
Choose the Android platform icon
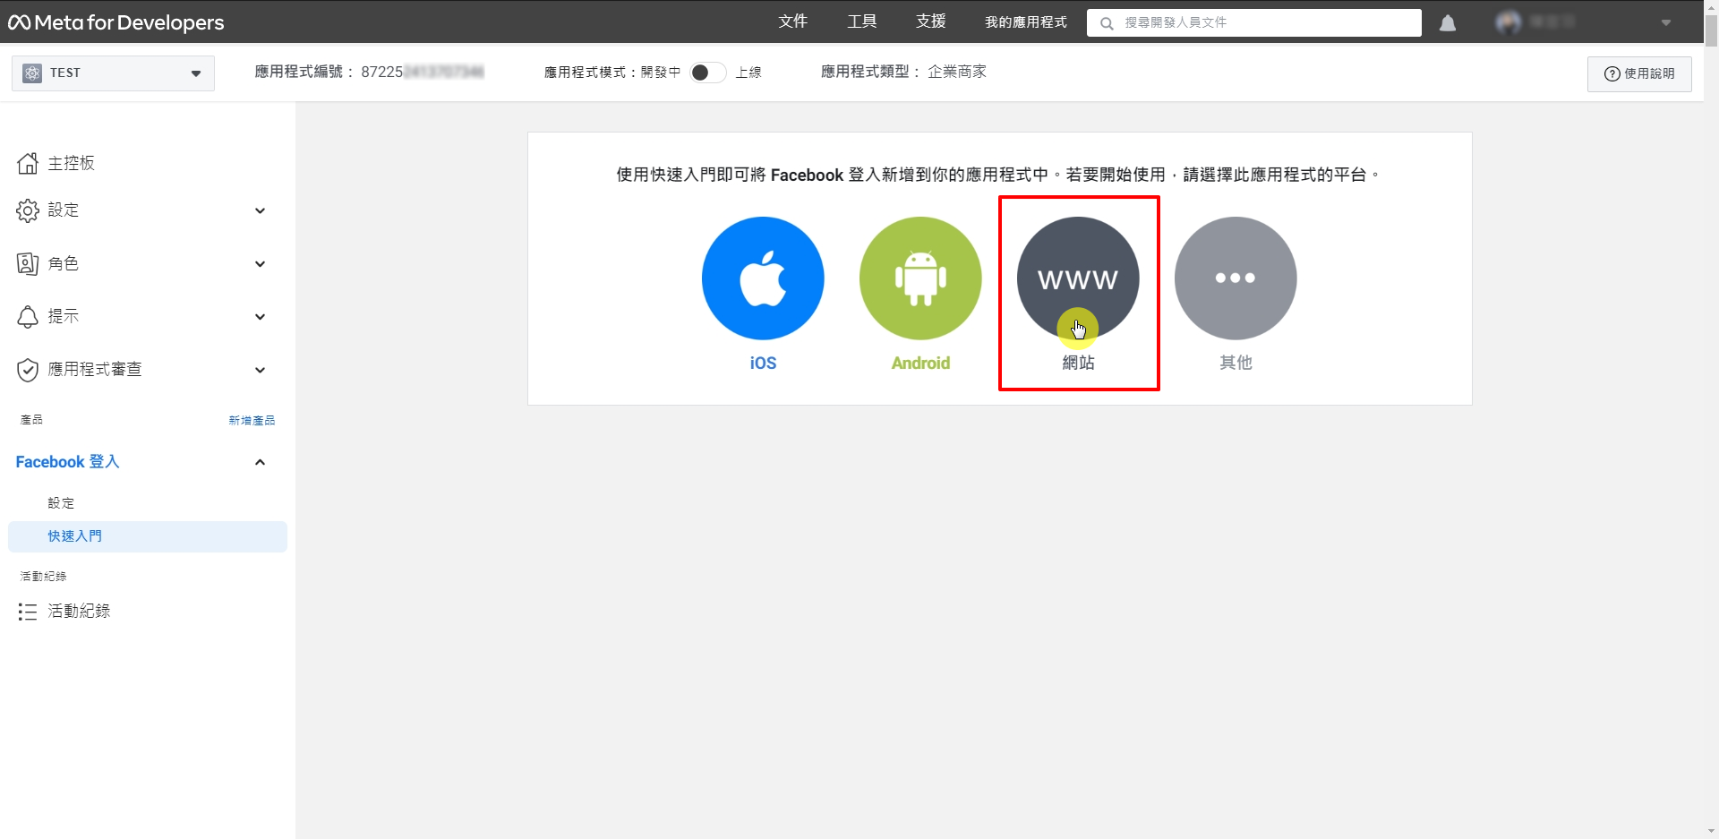[920, 278]
